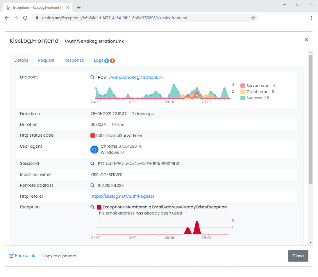Toggle the Client errors legend entry
Screen dimensions: 318x277
click(258, 92)
